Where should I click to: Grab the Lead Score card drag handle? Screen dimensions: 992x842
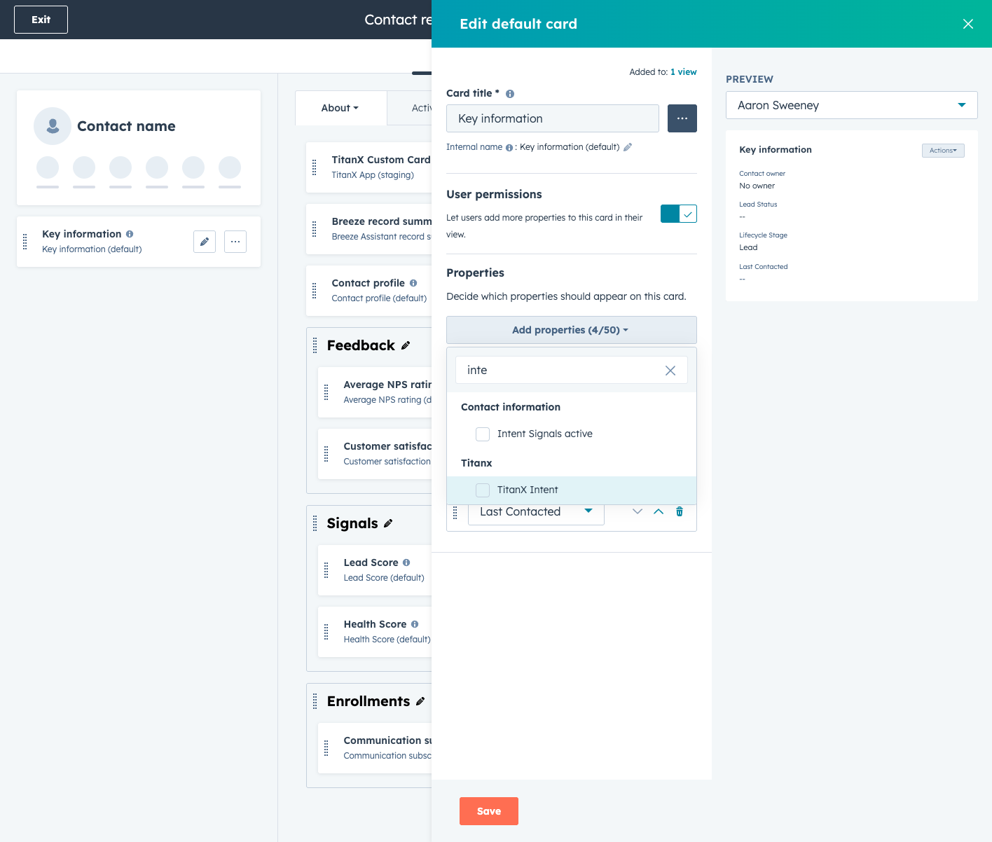[326, 570]
